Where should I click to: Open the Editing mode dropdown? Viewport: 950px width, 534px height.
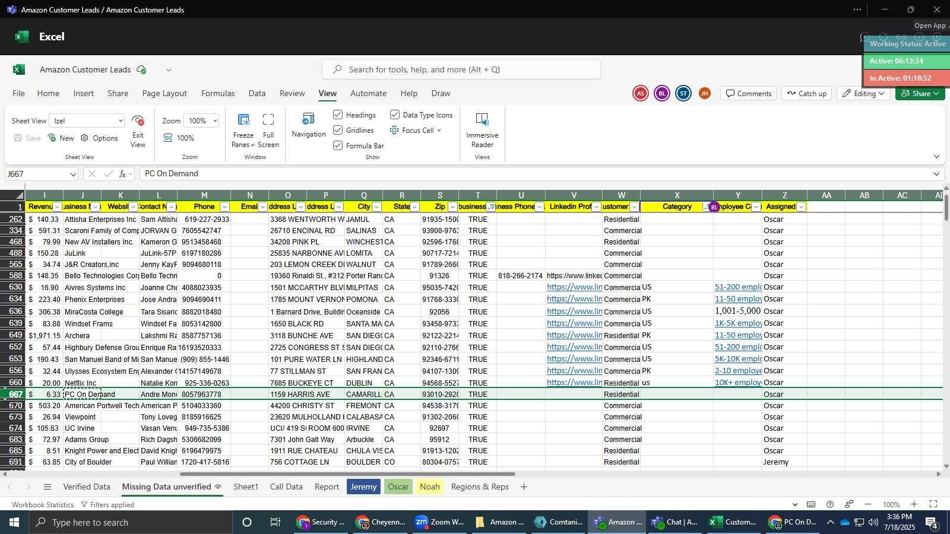click(x=864, y=93)
